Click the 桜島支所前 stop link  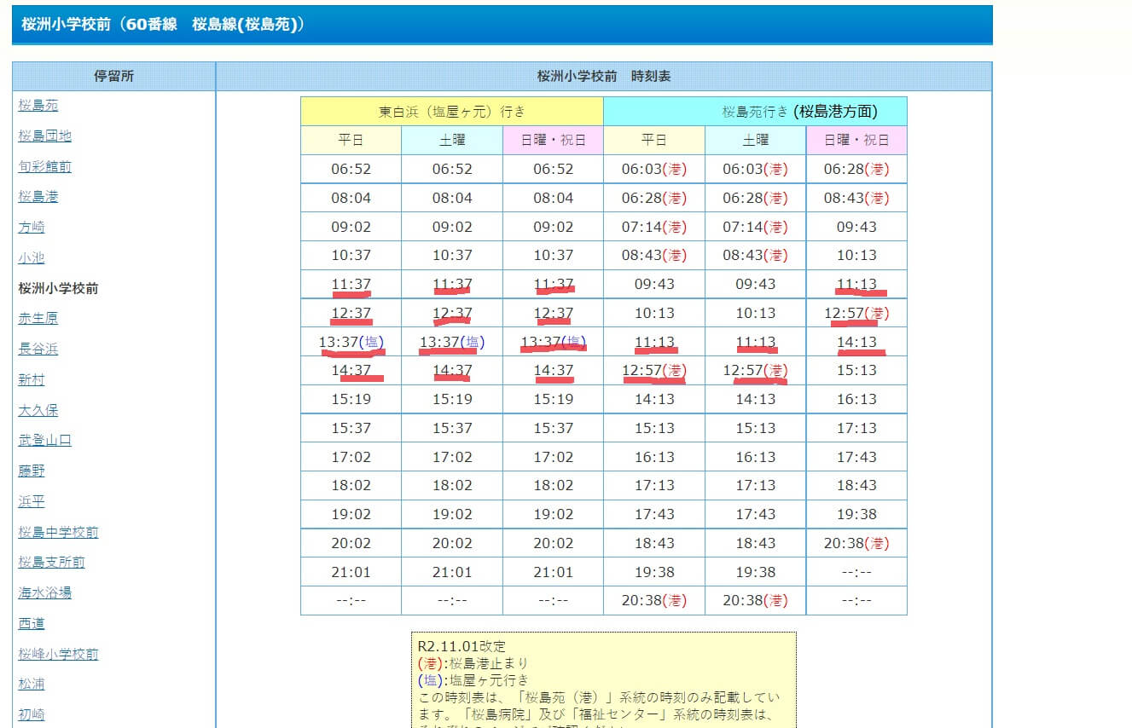(x=52, y=563)
